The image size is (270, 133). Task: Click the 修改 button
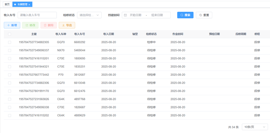click(30, 25)
